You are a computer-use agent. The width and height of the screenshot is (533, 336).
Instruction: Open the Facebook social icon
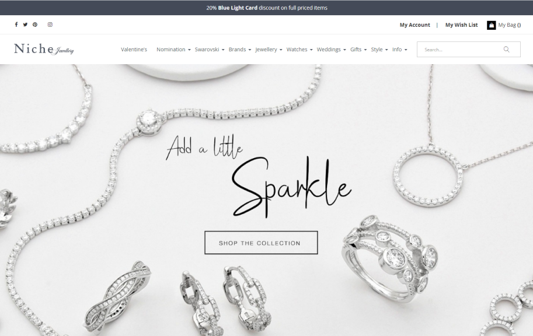(16, 24)
